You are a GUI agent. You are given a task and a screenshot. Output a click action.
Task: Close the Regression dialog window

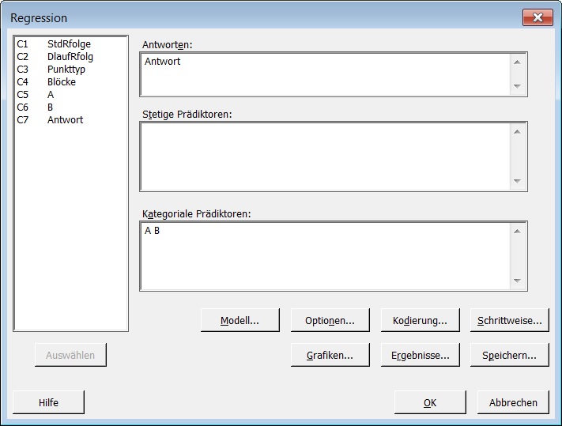tap(537, 17)
